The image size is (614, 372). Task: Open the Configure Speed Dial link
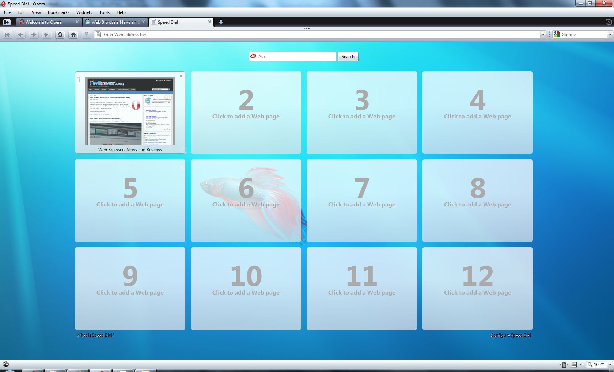click(x=511, y=335)
